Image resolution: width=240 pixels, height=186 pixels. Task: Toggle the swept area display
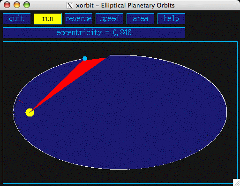(140, 19)
